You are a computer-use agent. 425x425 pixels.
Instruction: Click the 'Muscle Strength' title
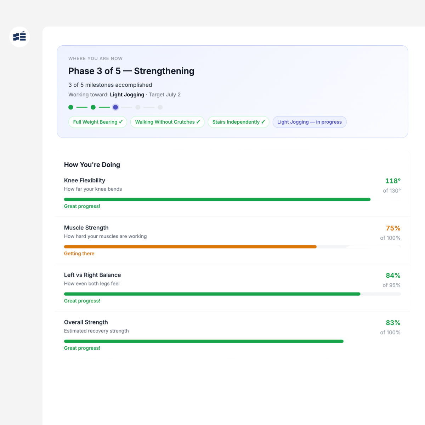[x=86, y=228]
